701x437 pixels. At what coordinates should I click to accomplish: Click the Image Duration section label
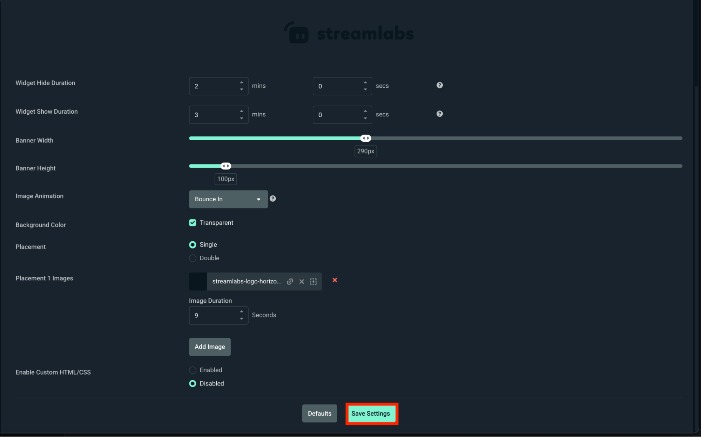pyautogui.click(x=210, y=301)
